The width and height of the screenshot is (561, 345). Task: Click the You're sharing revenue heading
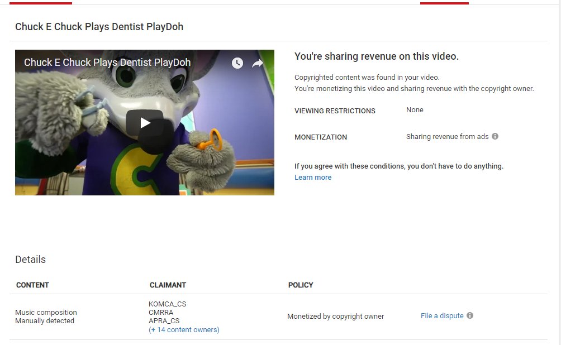pos(377,56)
